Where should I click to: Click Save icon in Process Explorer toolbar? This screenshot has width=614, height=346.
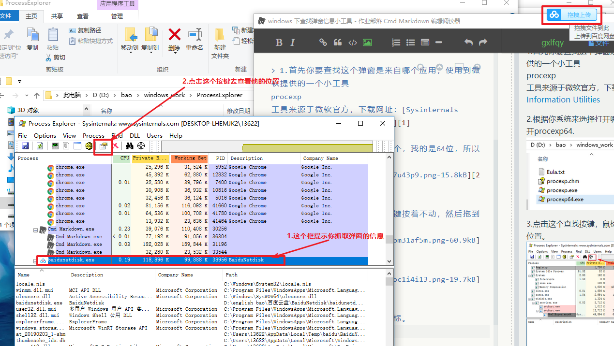(x=25, y=146)
